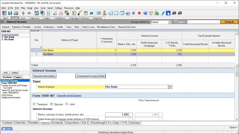Select 'Data Source' section
Image resolution: width=239 pixels, height=134 pixels.
tap(7, 95)
